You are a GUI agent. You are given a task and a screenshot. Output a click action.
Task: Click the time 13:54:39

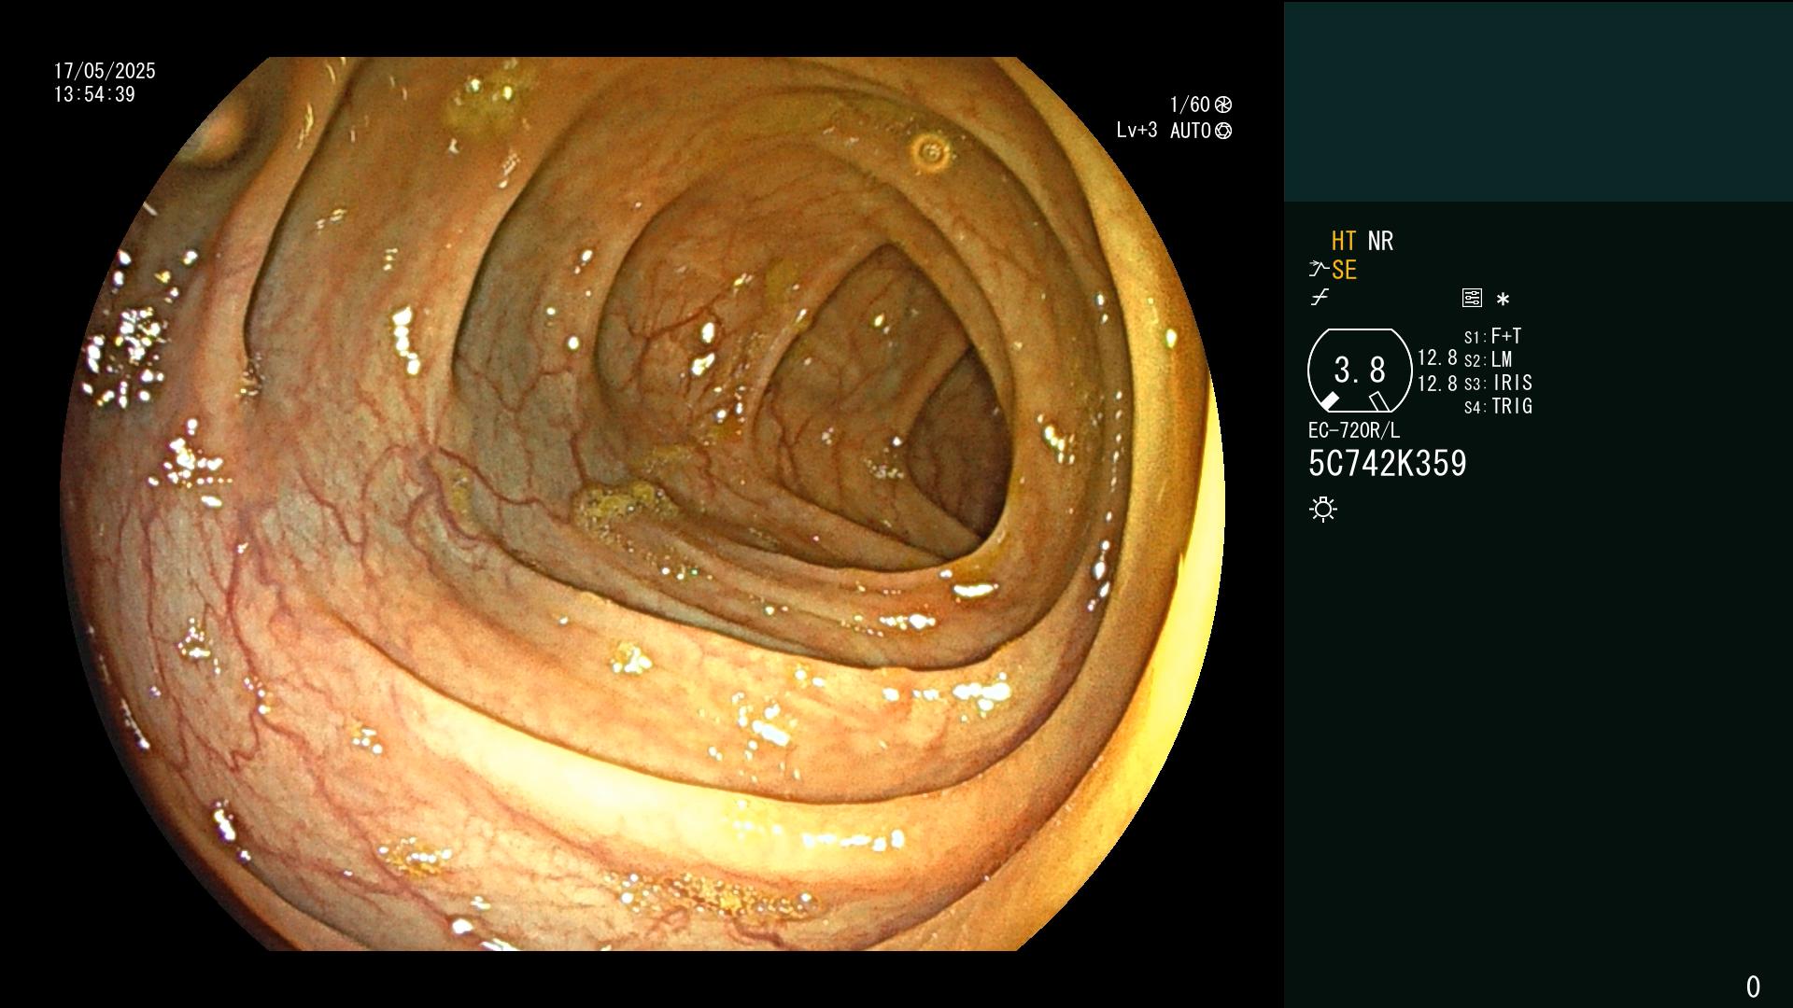pyautogui.click(x=94, y=94)
